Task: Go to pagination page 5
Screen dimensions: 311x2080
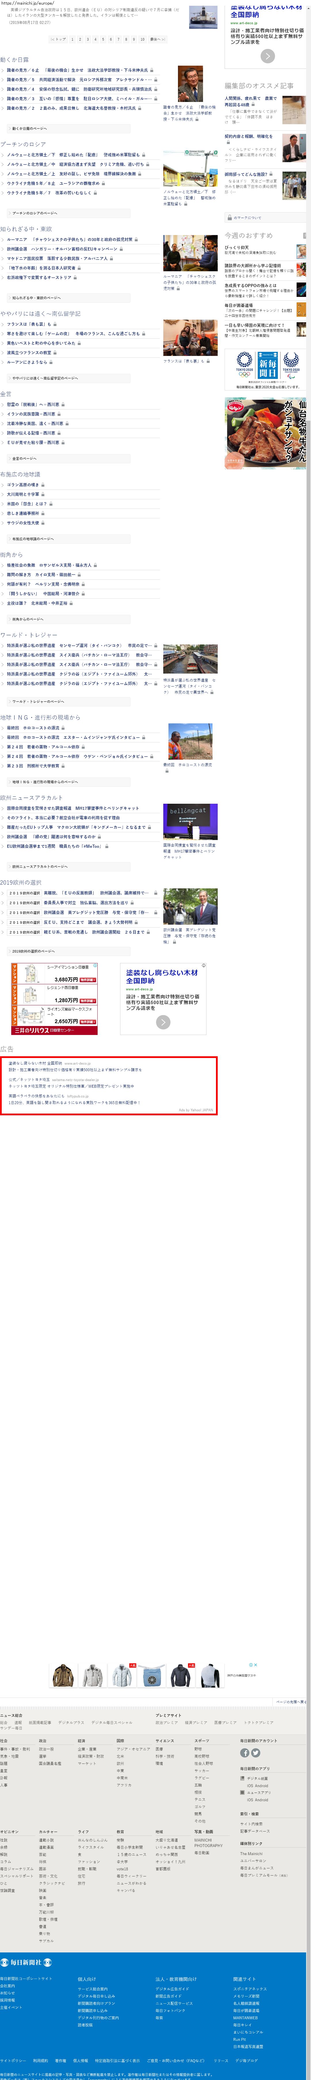Action: [103, 39]
